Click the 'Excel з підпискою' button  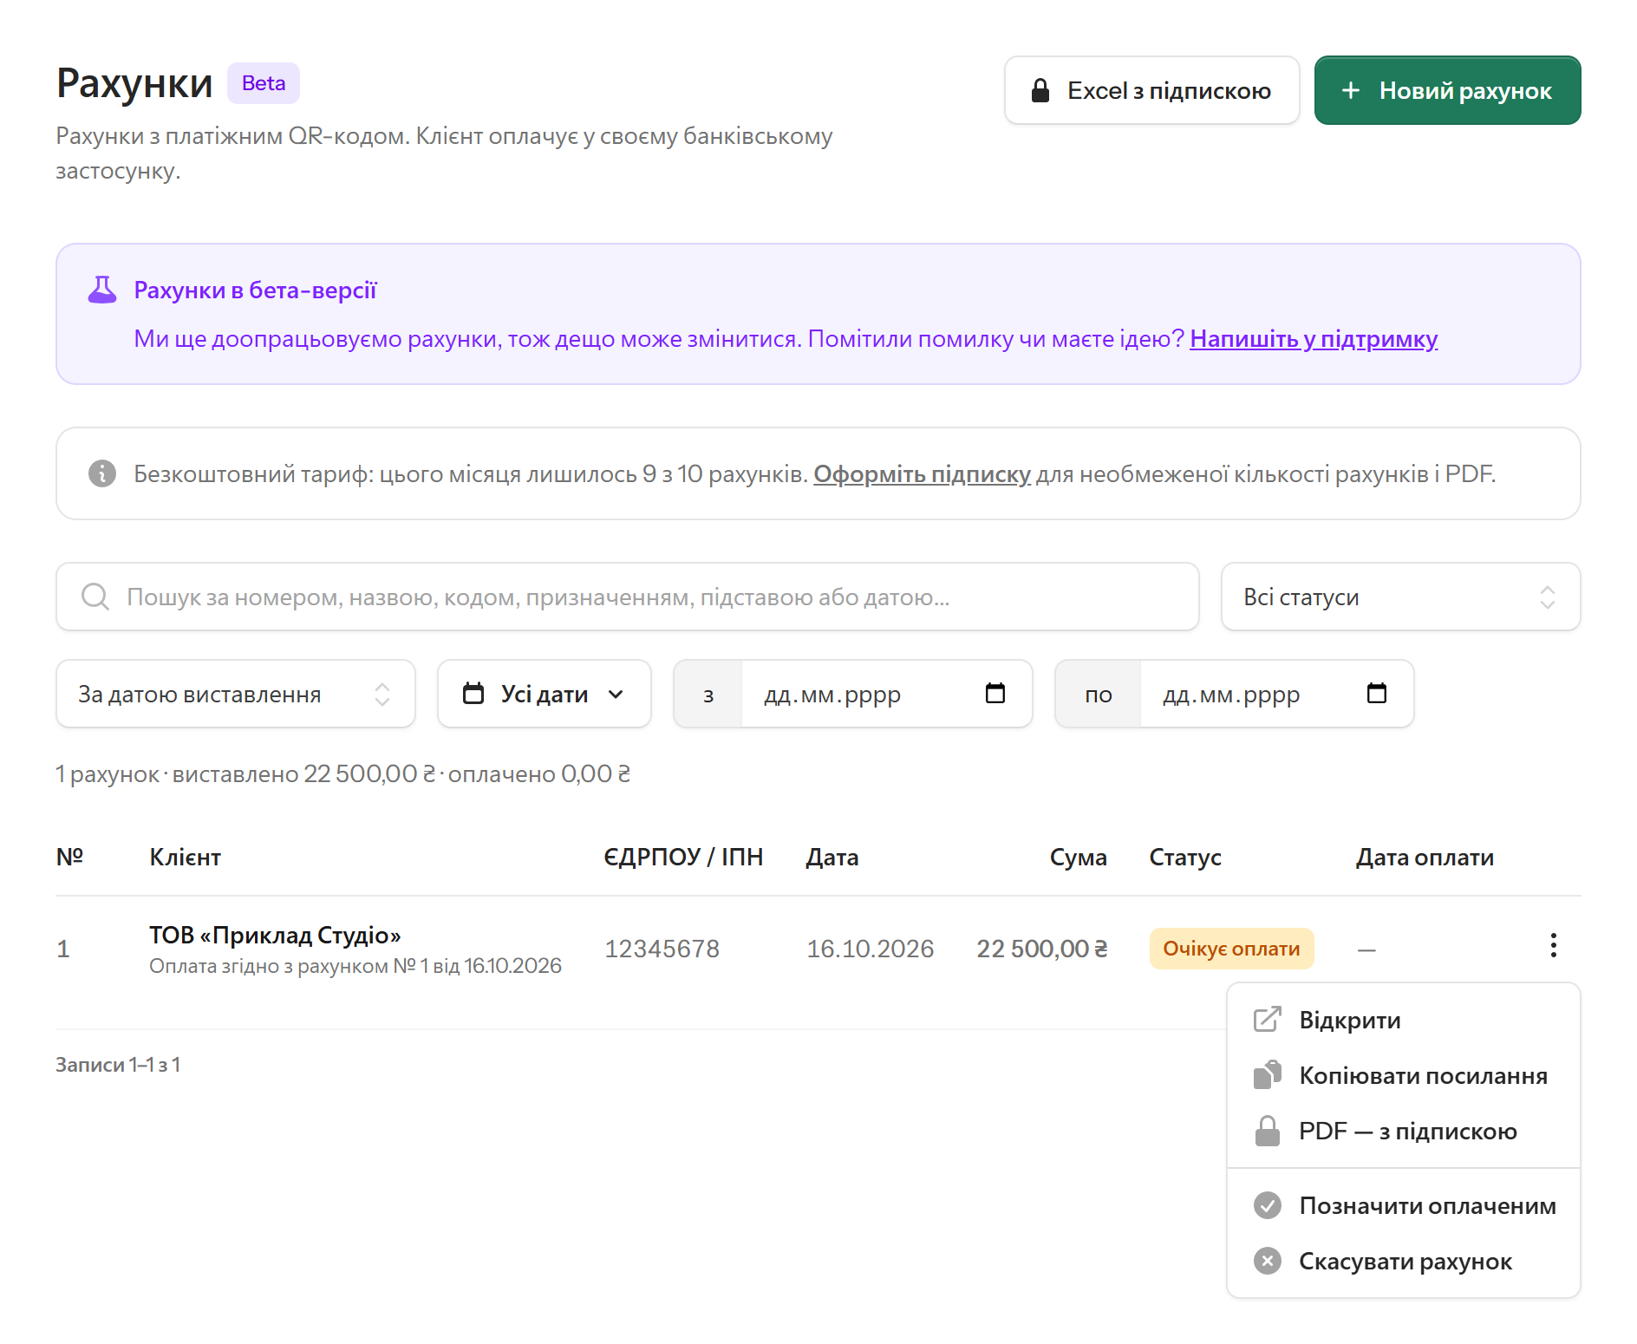pos(1152,90)
